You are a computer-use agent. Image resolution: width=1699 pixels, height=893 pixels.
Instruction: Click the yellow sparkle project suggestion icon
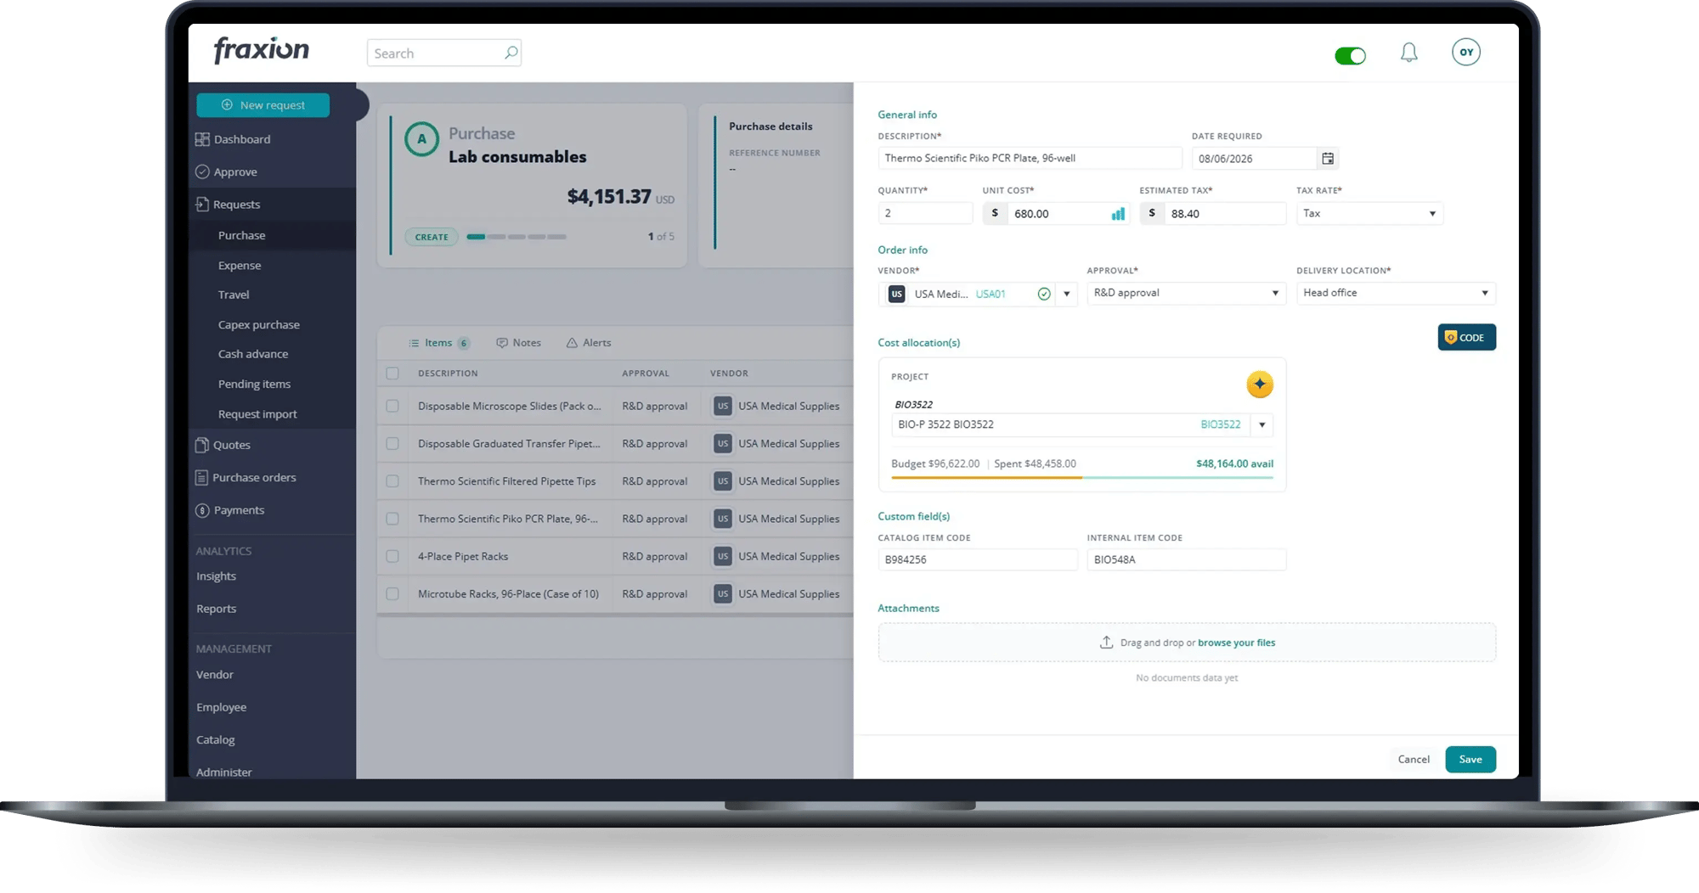1260,384
